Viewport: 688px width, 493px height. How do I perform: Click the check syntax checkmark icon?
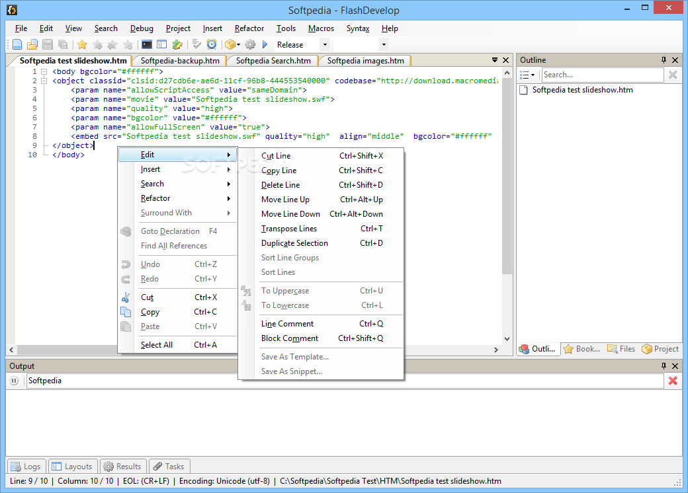[x=196, y=44]
